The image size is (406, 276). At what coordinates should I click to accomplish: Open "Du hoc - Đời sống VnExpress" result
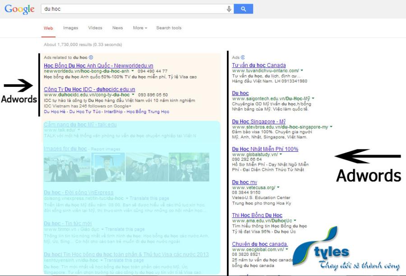click(78, 193)
